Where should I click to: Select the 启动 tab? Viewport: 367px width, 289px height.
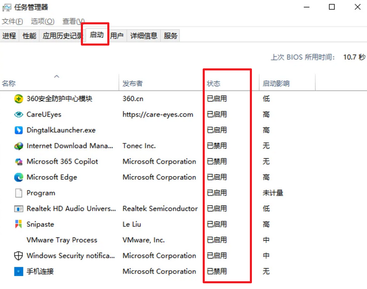(96, 35)
